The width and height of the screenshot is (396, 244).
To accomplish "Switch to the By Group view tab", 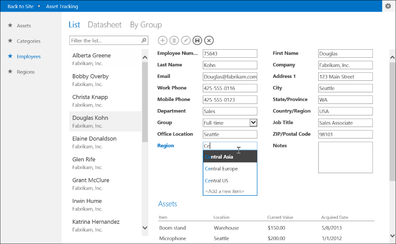I will click(x=146, y=25).
